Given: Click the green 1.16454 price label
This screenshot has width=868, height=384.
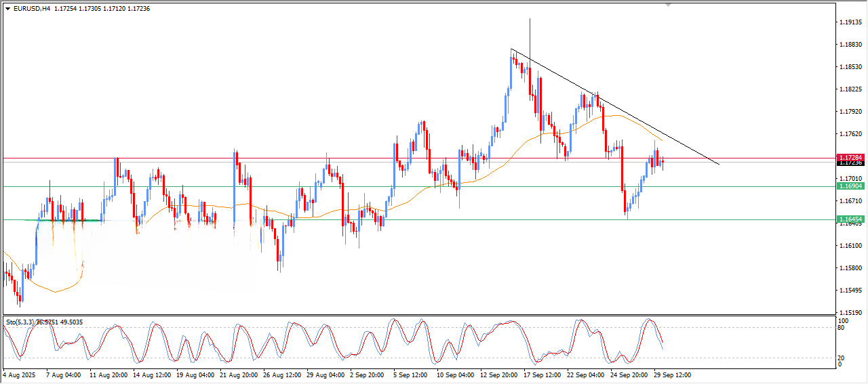Looking at the screenshot, I should 850,219.
